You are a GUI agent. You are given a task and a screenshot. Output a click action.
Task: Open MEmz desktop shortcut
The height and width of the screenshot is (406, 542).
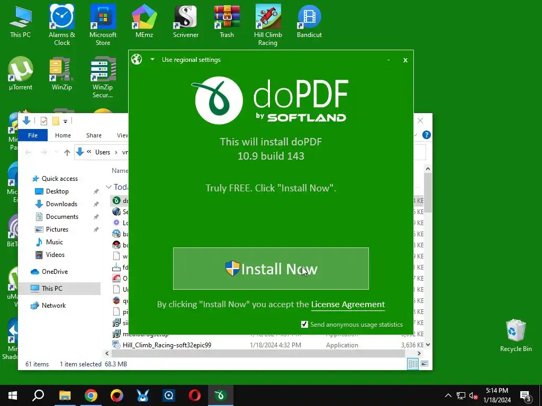(x=144, y=21)
